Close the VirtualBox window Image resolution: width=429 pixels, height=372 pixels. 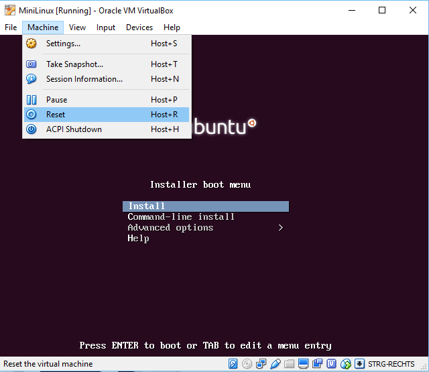413,11
